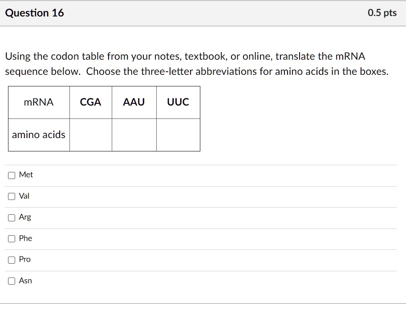Viewport: 406px width, 310px height.
Task: Select the UUC codon cell
Action: [x=178, y=102]
